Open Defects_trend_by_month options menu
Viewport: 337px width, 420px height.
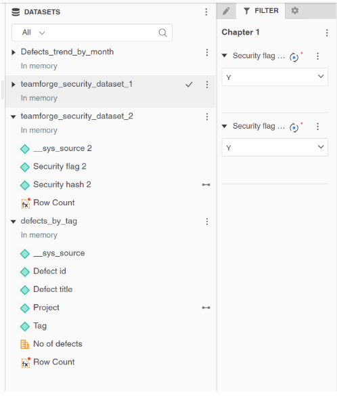point(207,52)
